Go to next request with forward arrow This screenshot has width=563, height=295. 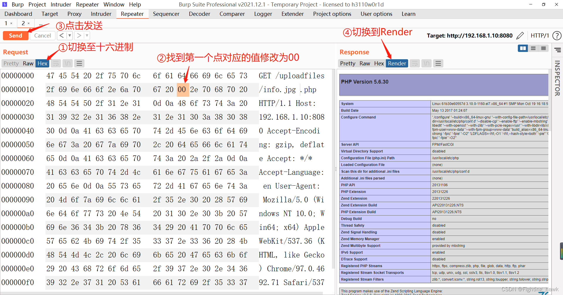(79, 35)
